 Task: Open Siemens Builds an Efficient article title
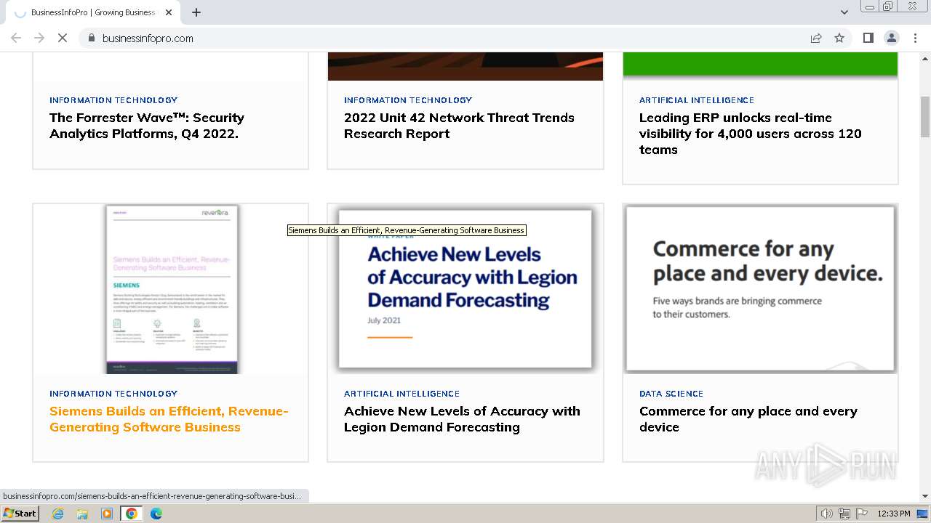169,419
